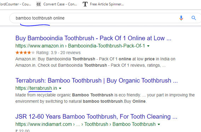Image resolution: width=201 pixels, height=132 pixels.
Task: Open the WordCounter bookmark
Action: [x=16, y=4]
